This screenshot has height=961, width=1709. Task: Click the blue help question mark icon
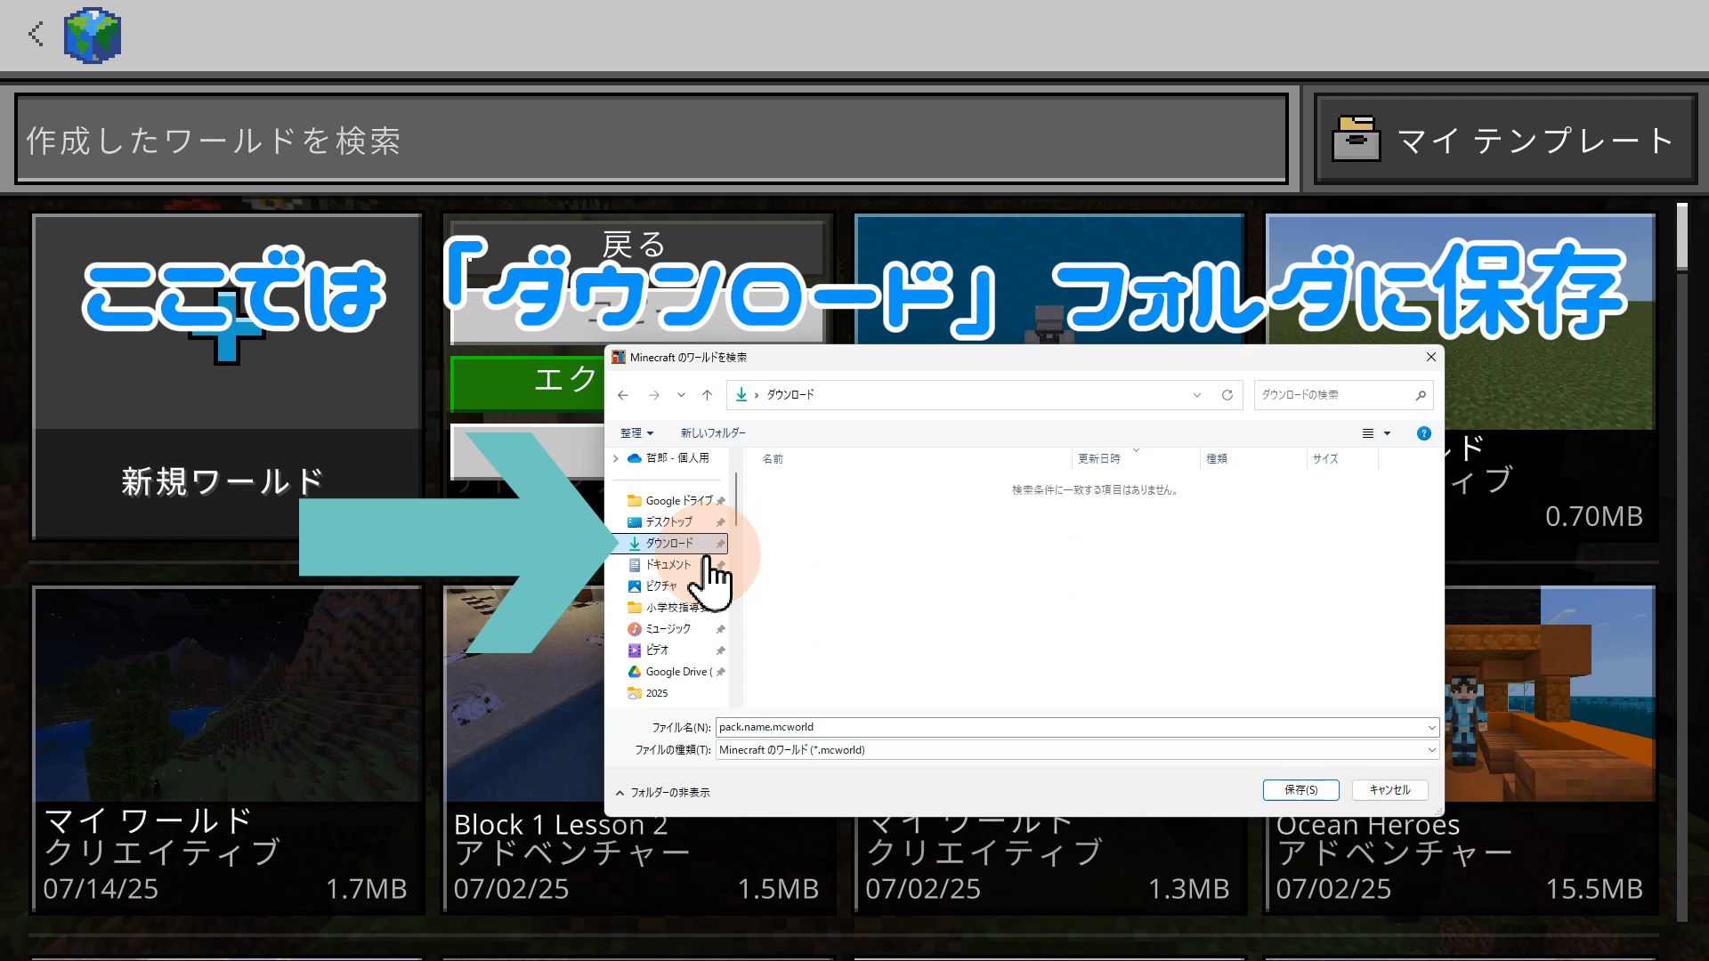tap(1423, 433)
